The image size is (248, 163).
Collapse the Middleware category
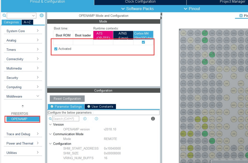pyautogui.click(x=23, y=96)
